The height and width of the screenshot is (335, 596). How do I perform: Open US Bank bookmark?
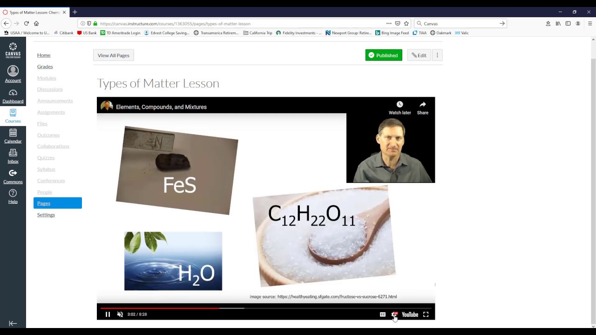click(x=87, y=33)
